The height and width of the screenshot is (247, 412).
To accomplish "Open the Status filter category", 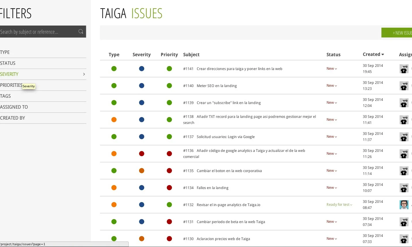I will tap(43, 63).
